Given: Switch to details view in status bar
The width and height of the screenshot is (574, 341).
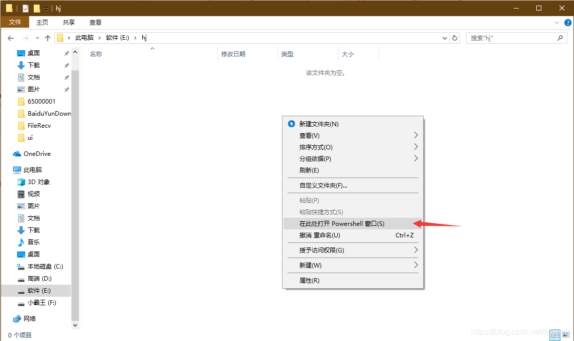Looking at the screenshot, I should click(x=555, y=334).
